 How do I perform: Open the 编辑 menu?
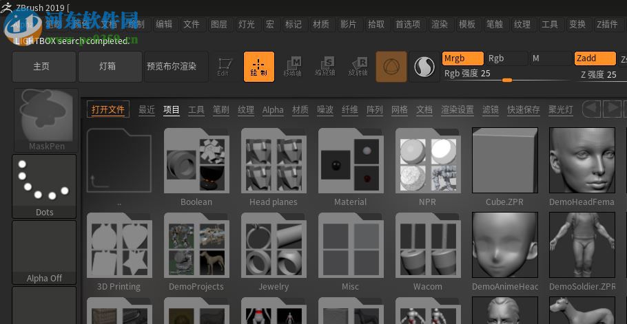point(164,24)
